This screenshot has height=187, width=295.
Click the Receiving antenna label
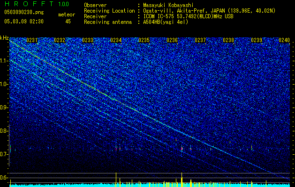pyautogui.click(x=108, y=22)
